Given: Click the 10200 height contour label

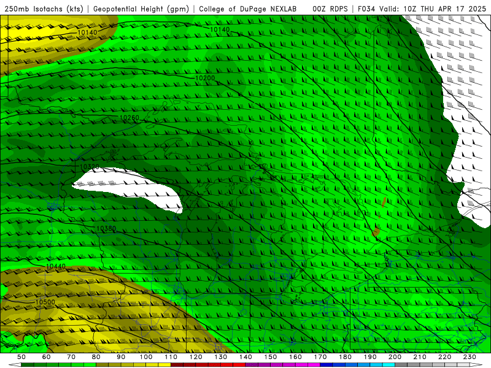Looking at the screenshot, I should tap(205, 78).
